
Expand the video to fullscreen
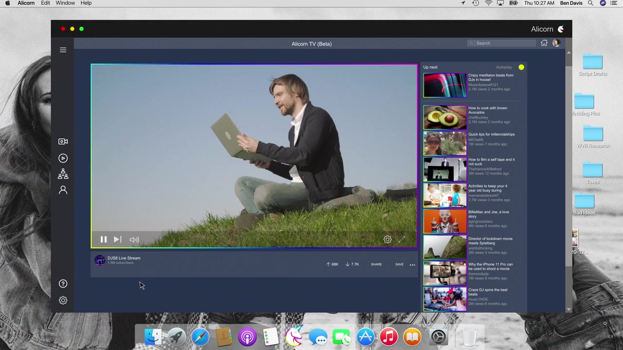(402, 240)
